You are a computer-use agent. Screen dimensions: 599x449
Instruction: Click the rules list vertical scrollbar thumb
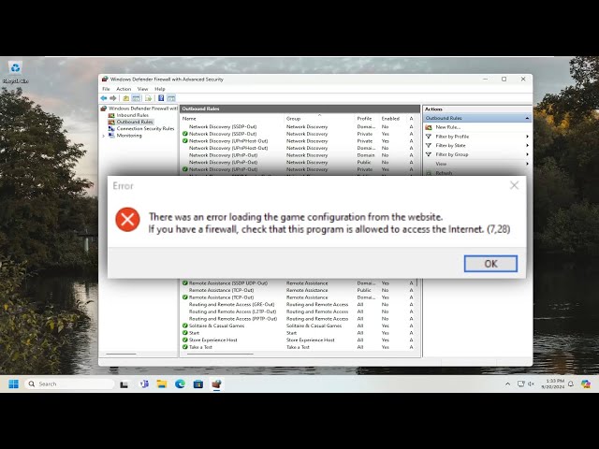click(417, 282)
